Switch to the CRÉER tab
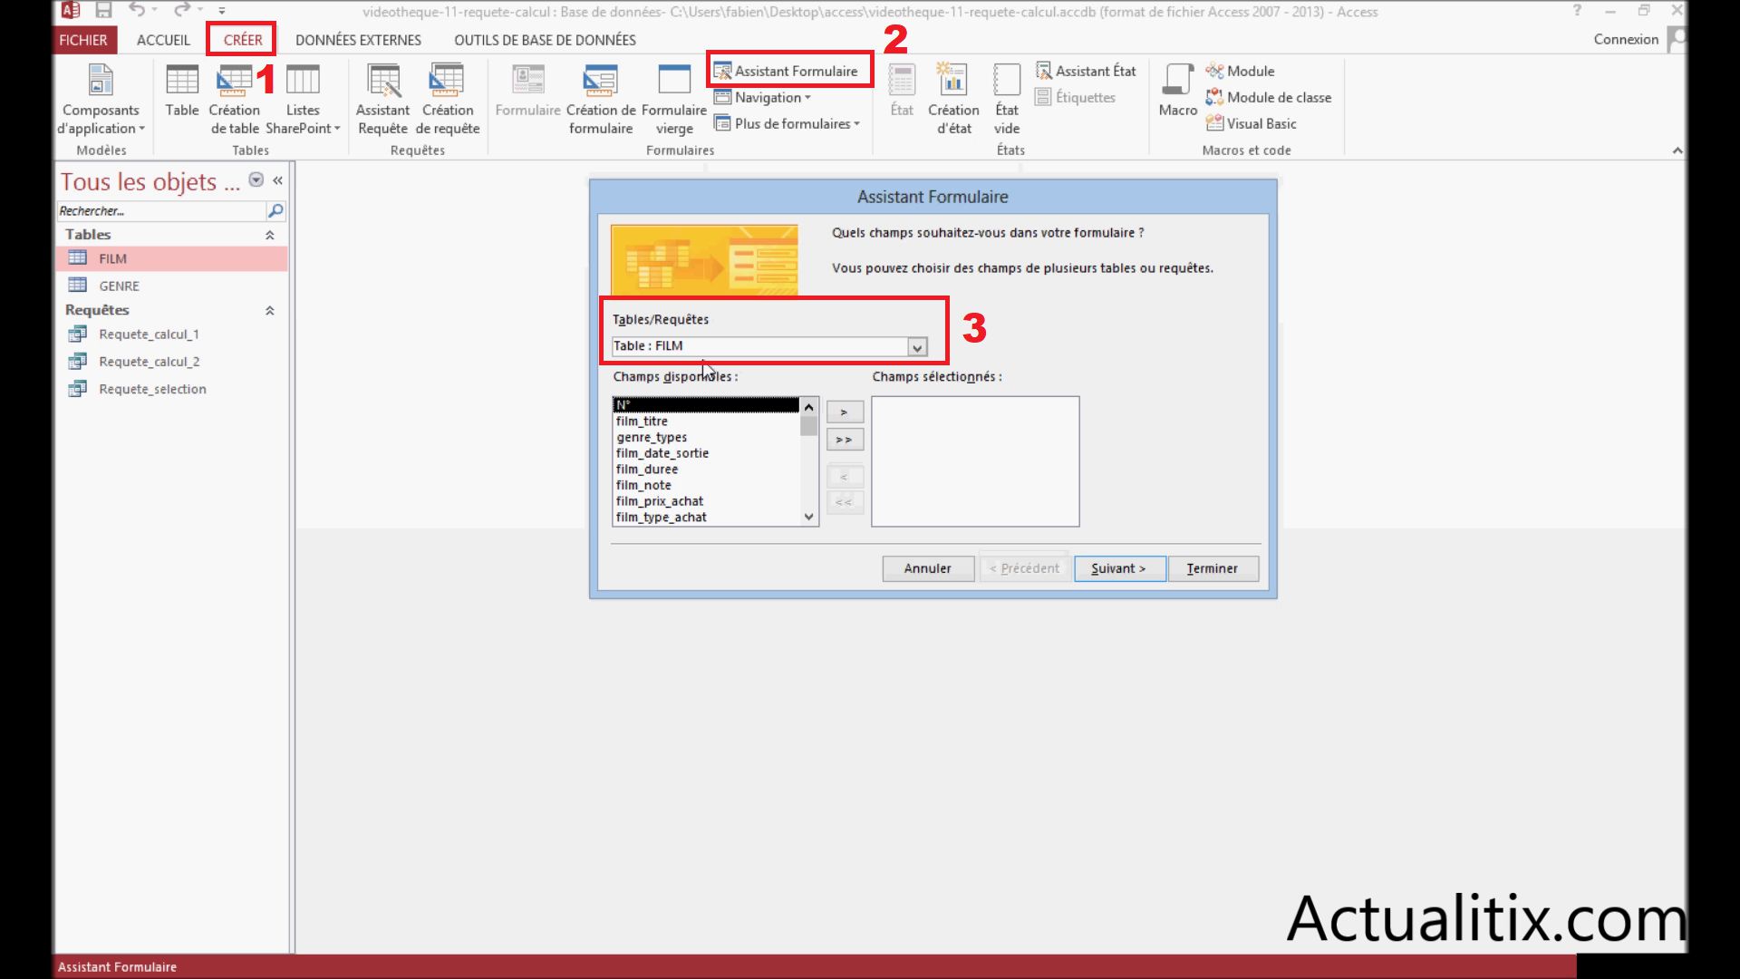The image size is (1740, 979). point(243,40)
